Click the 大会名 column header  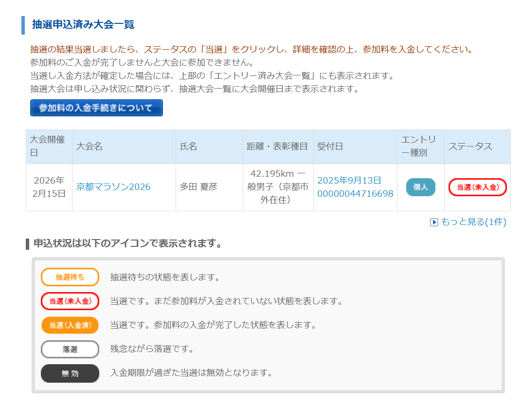pyautogui.click(x=90, y=147)
